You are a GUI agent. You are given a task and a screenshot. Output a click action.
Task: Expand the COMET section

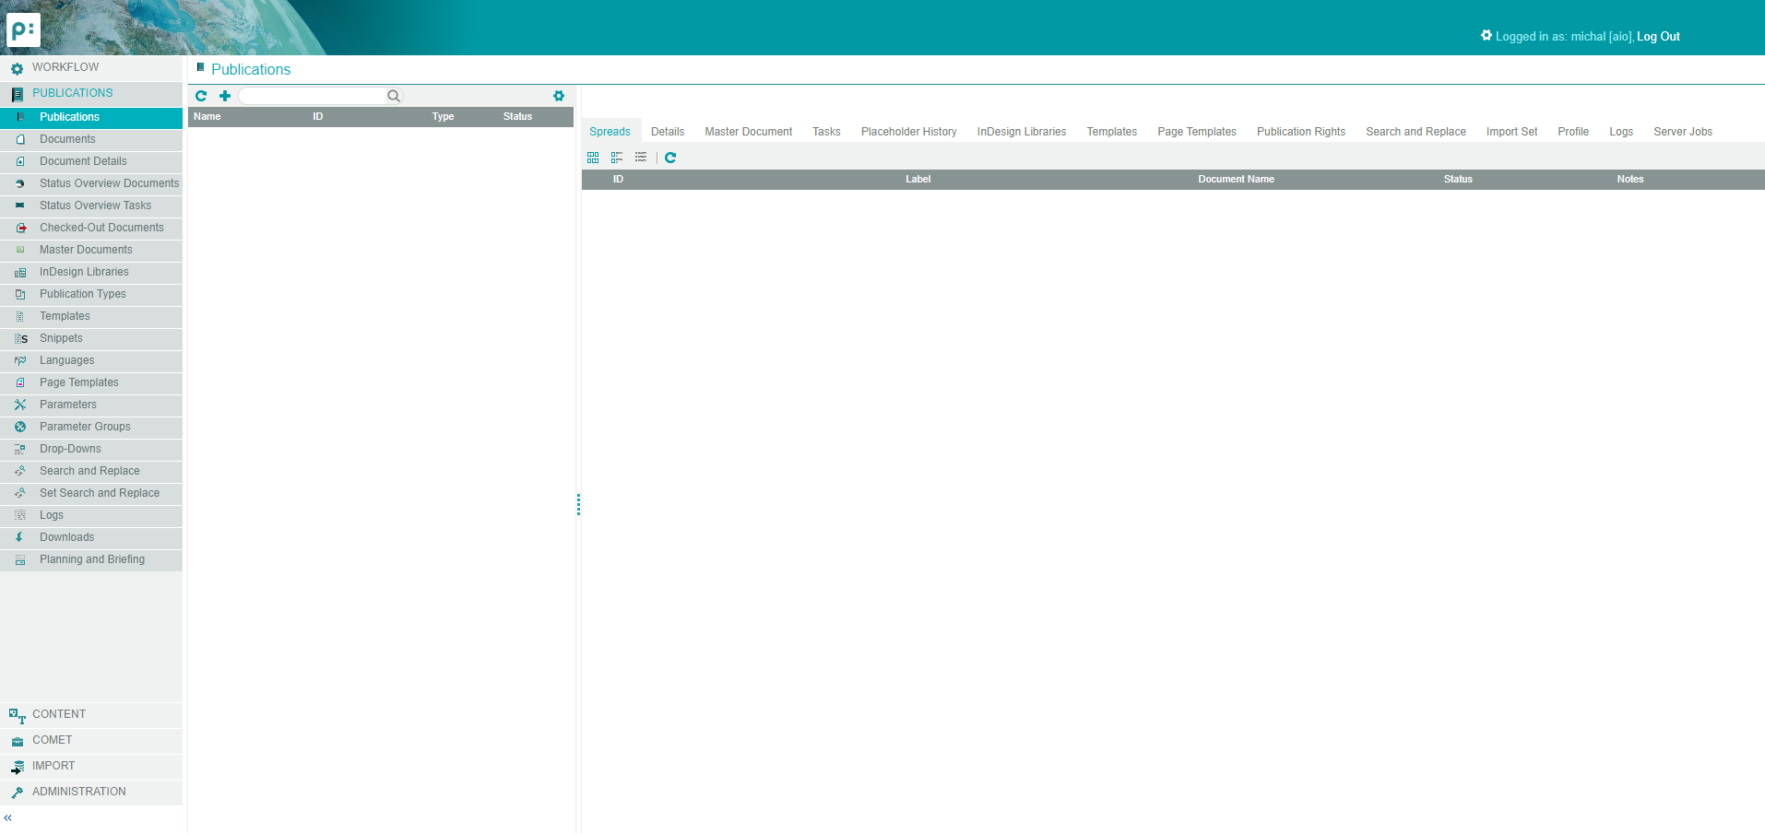53,740
